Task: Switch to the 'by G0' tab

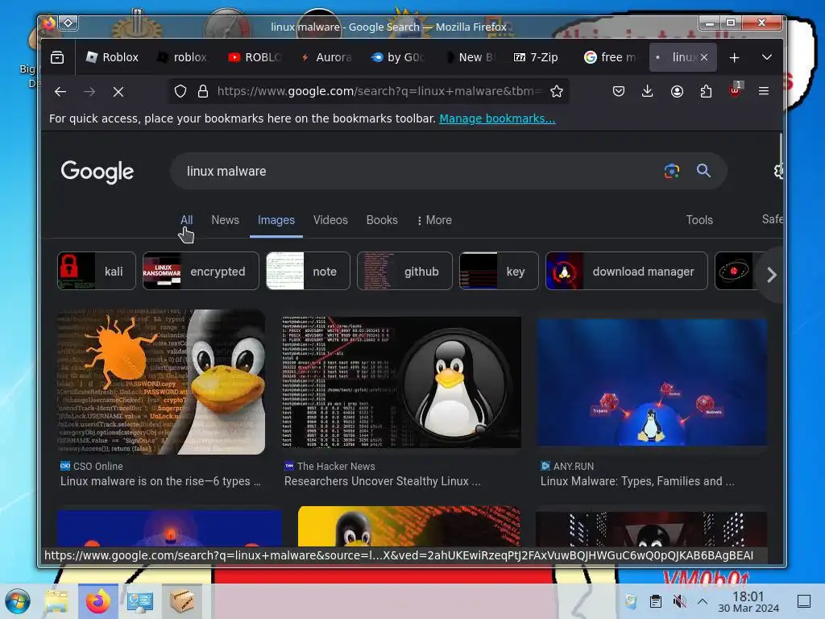Action: click(x=397, y=57)
